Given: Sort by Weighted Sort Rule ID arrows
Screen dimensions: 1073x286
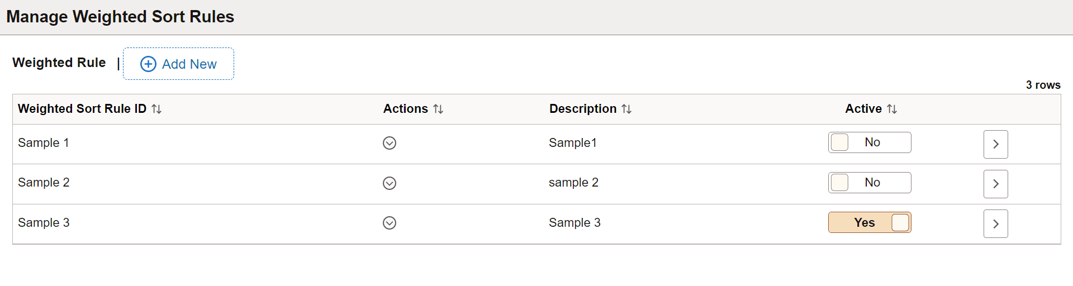Looking at the screenshot, I should (156, 109).
